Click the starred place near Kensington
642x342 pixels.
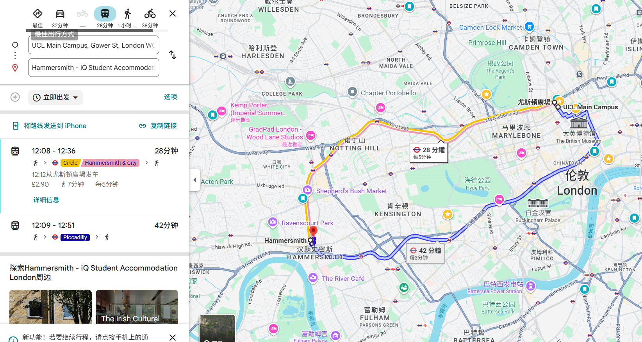448,214
